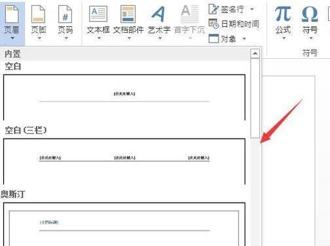Viewport: 330px width, 246px height.
Task: Click the 页眉 header icon
Action: coord(12,14)
